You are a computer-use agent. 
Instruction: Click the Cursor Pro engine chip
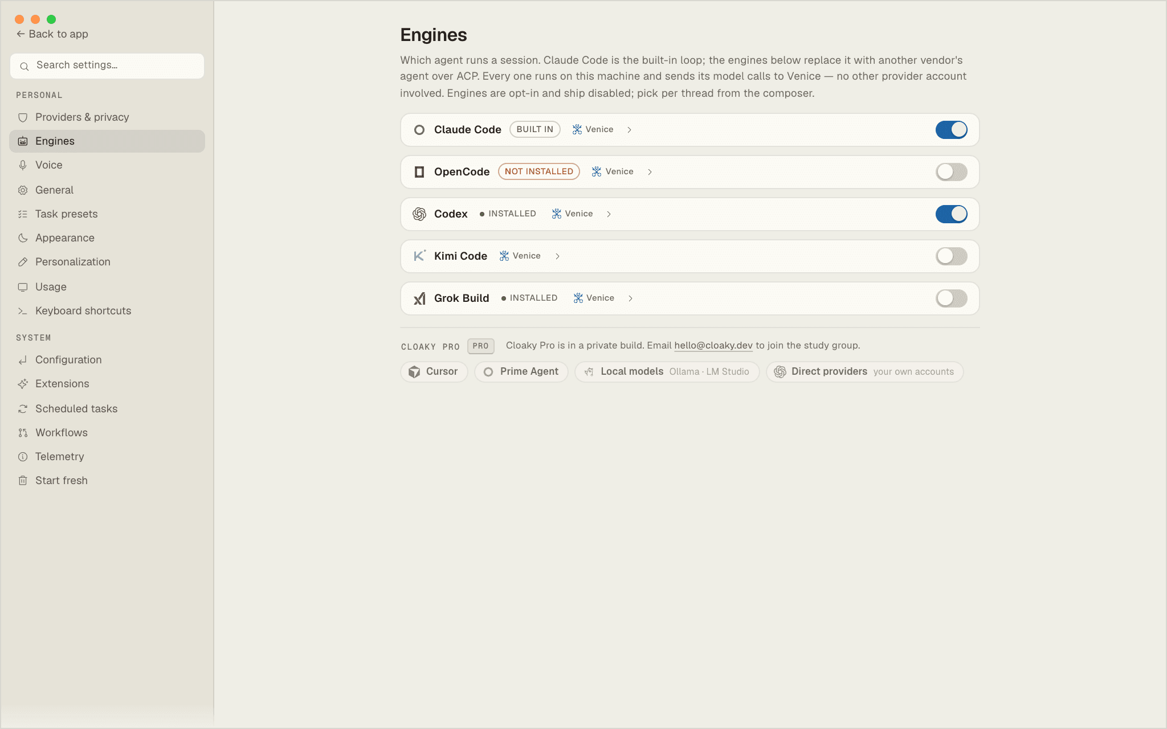click(x=434, y=372)
